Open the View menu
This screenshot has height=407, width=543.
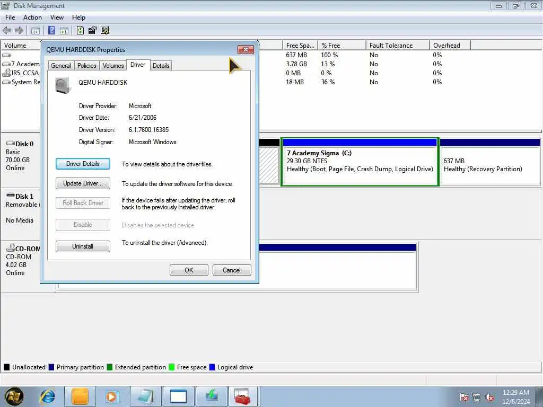click(57, 17)
